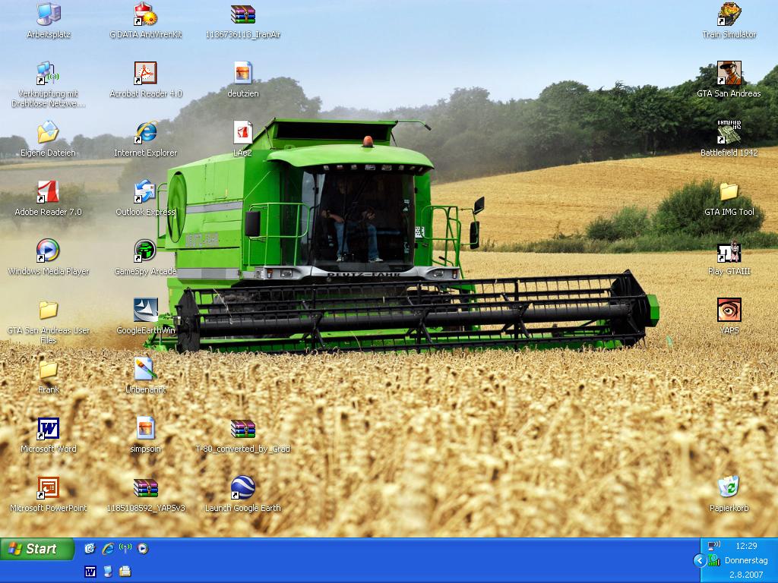Select the T-80_converted_by_Grad archive file

click(x=242, y=429)
